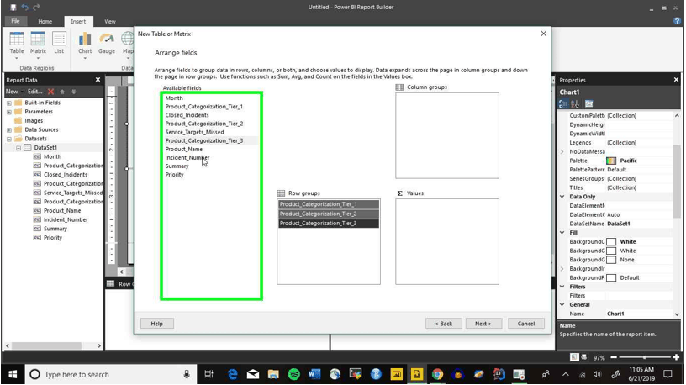686x385 pixels.
Task: Click the Cancel button in wizard
Action: point(526,324)
